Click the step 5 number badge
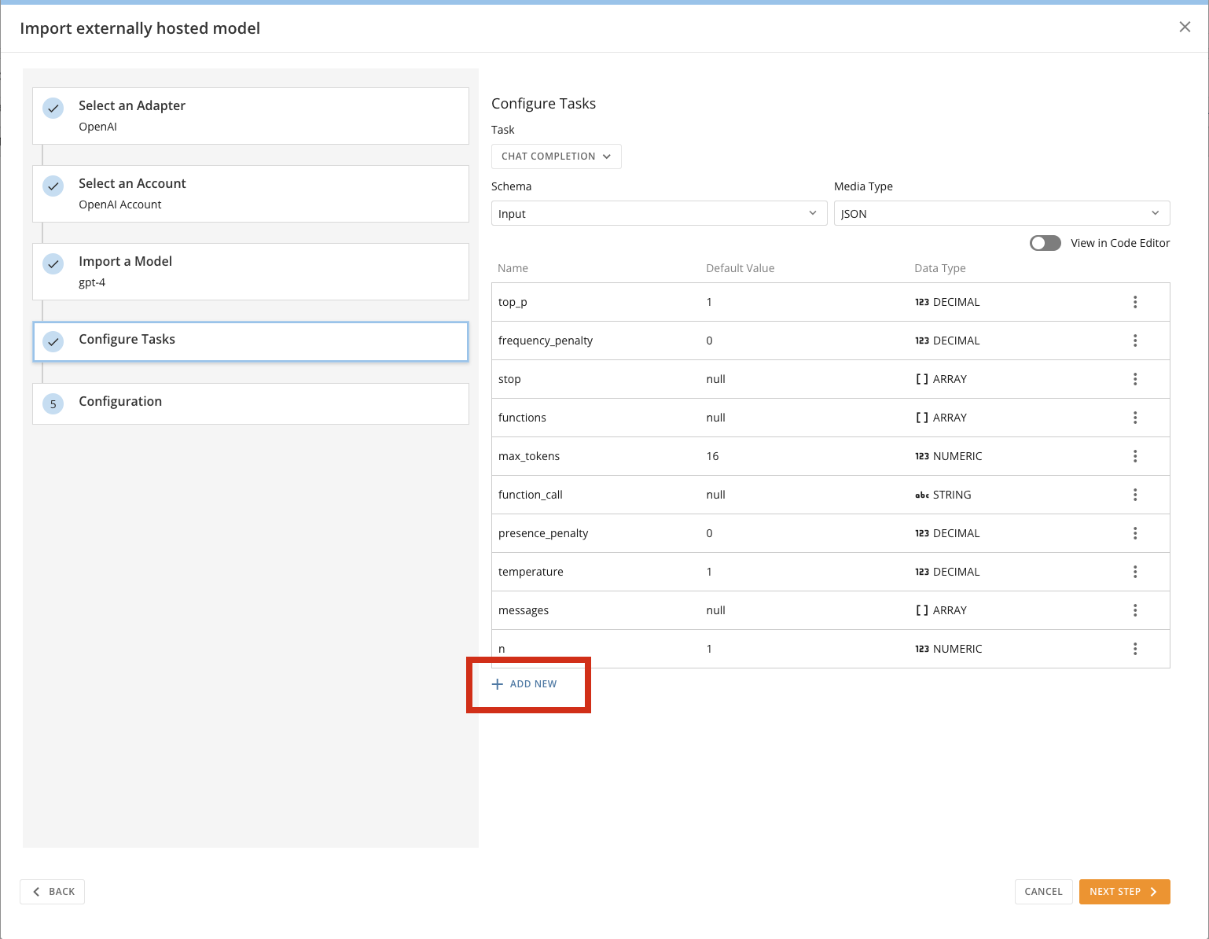The width and height of the screenshot is (1209, 939). click(x=53, y=404)
